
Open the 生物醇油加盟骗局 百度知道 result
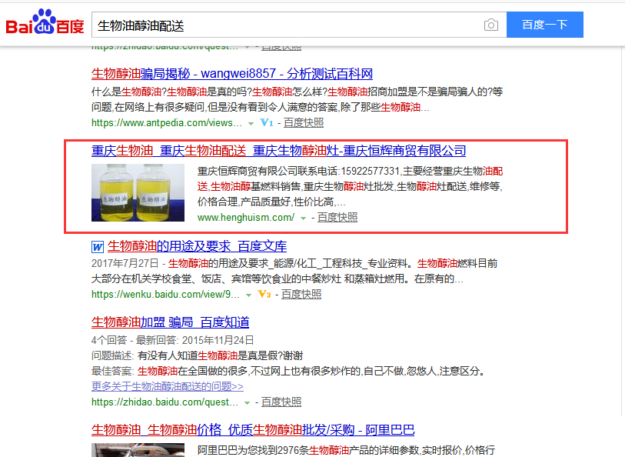click(169, 322)
